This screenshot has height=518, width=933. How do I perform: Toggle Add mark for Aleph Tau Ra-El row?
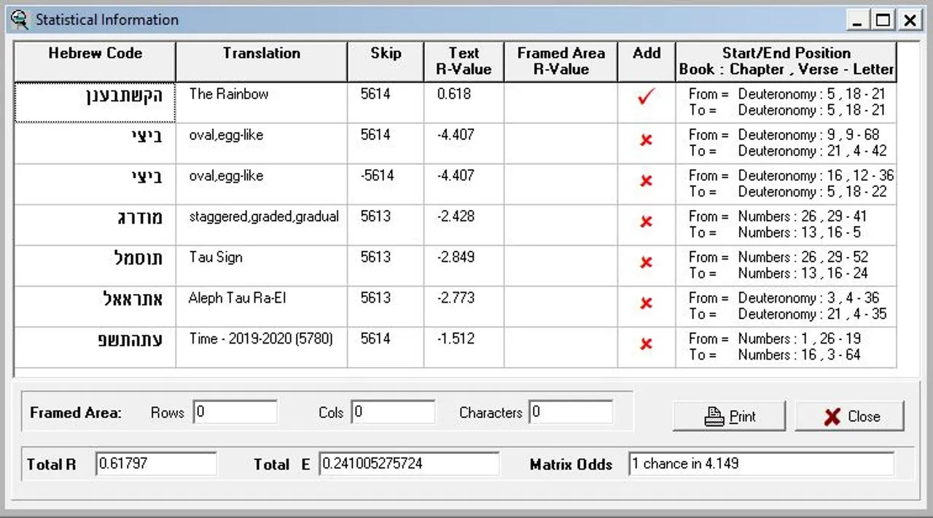tap(646, 304)
